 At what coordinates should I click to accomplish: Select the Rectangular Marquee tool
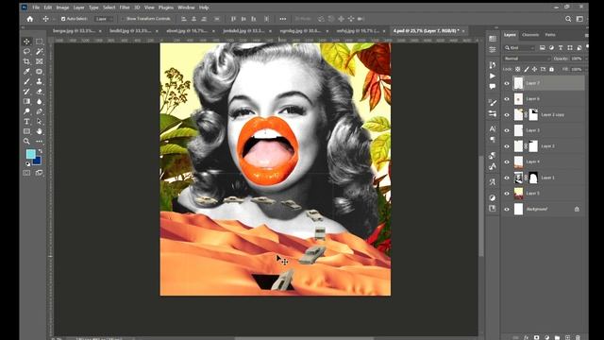coord(40,42)
